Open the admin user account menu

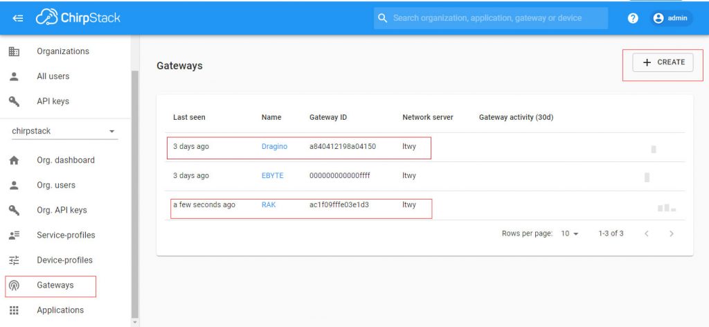(670, 18)
